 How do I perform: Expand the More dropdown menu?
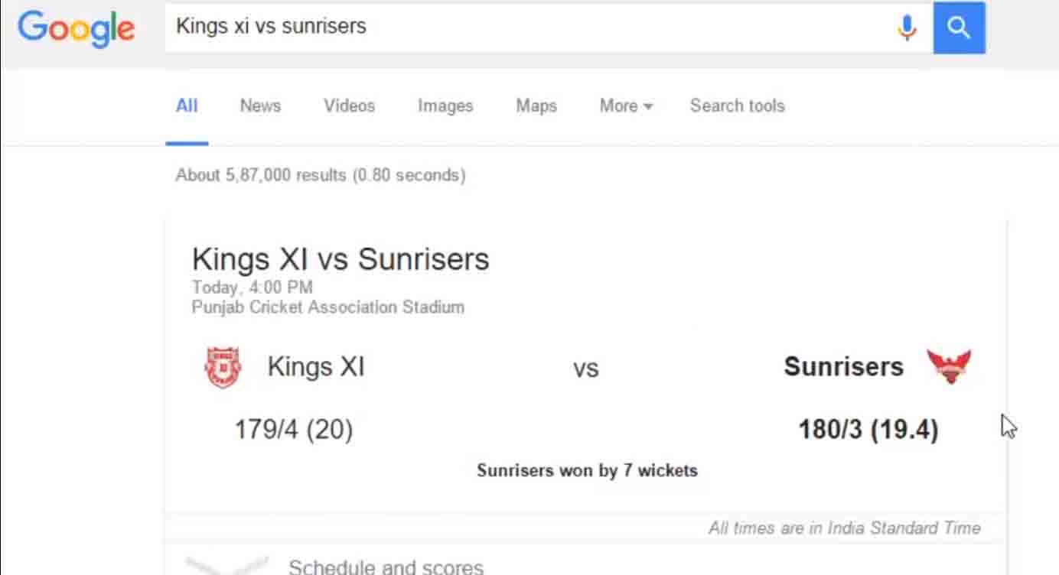[x=625, y=106]
